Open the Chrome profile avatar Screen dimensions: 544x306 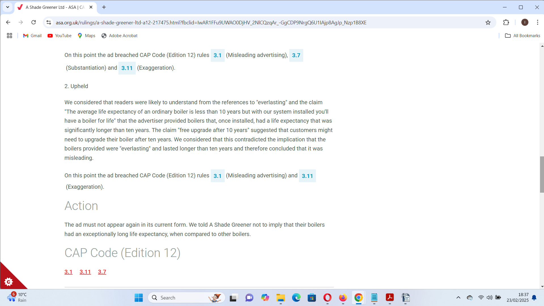coord(525,22)
